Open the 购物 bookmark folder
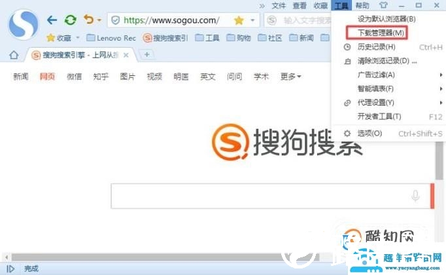446x275 pixels. (x=239, y=38)
